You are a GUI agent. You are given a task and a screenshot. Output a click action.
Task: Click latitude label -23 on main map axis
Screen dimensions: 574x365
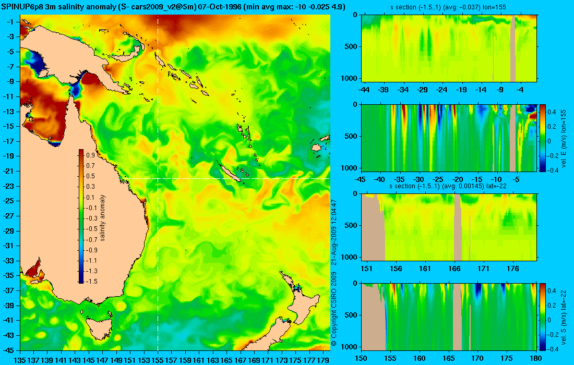[x=9, y=186]
